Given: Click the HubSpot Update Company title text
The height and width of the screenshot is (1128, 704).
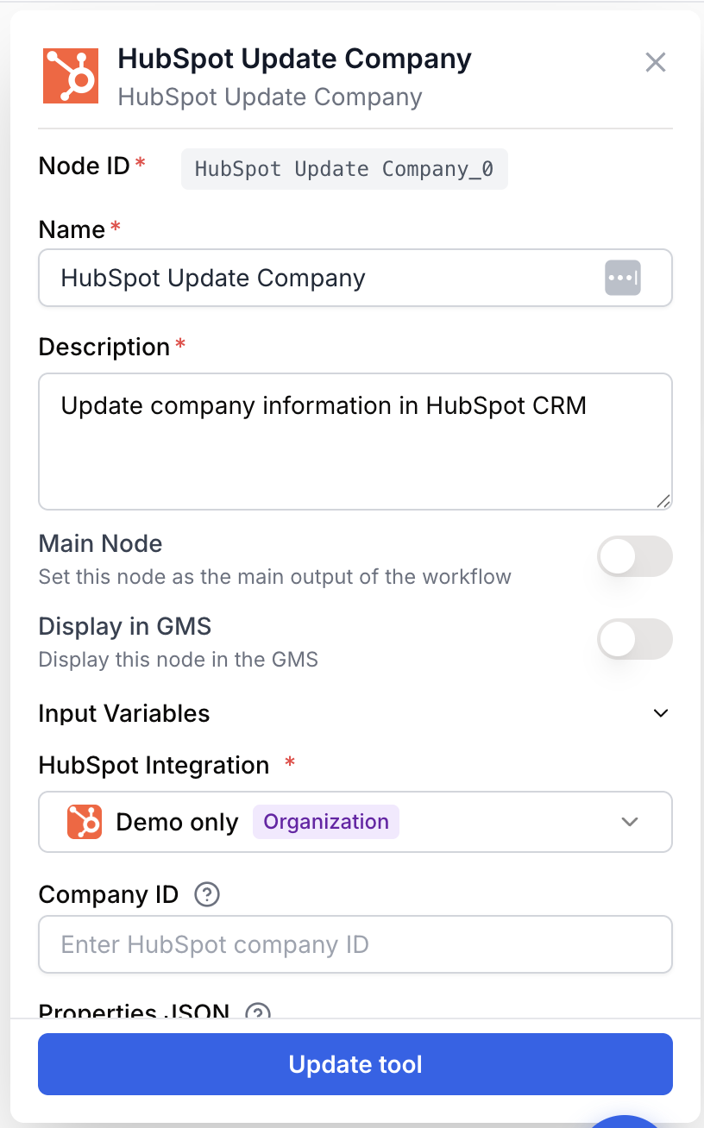Looking at the screenshot, I should pyautogui.click(x=295, y=59).
